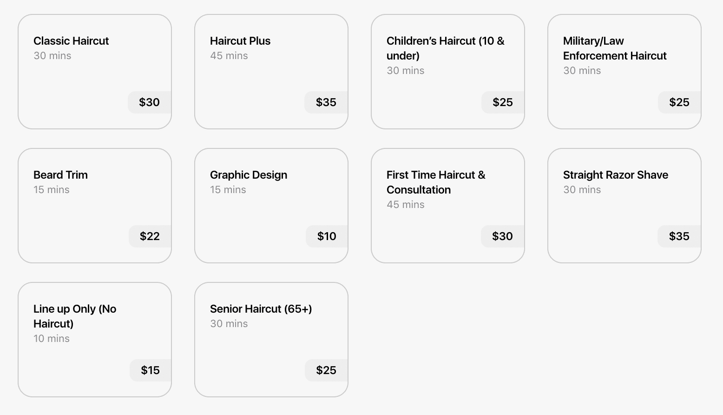
Task: Click the $25 price on Children's Haircut
Action: pos(502,102)
